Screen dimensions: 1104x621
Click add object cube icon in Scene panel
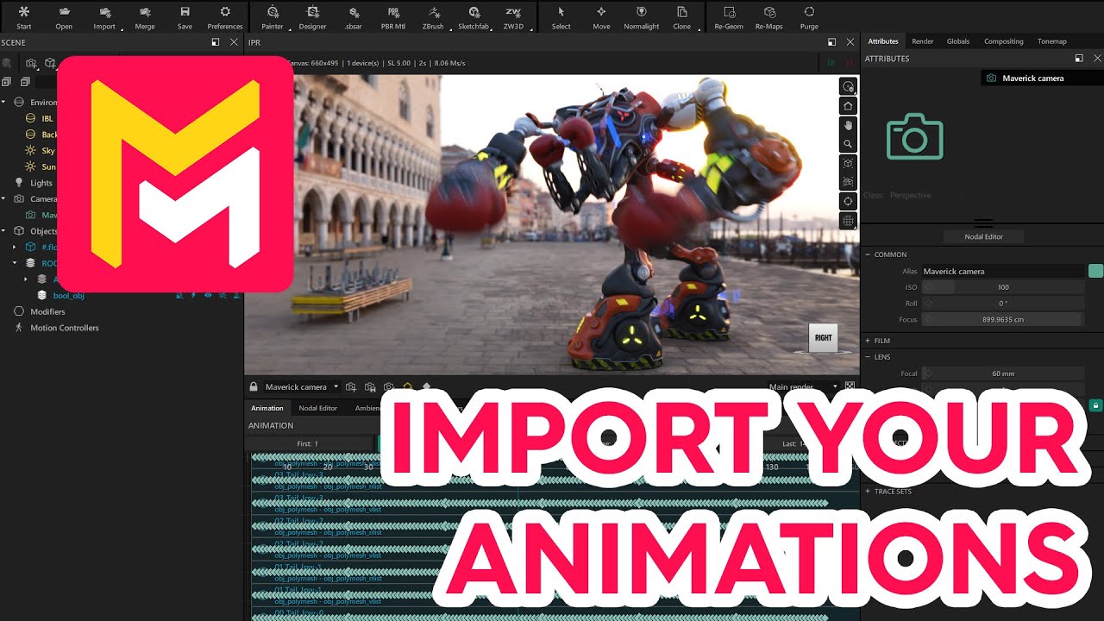click(x=50, y=64)
